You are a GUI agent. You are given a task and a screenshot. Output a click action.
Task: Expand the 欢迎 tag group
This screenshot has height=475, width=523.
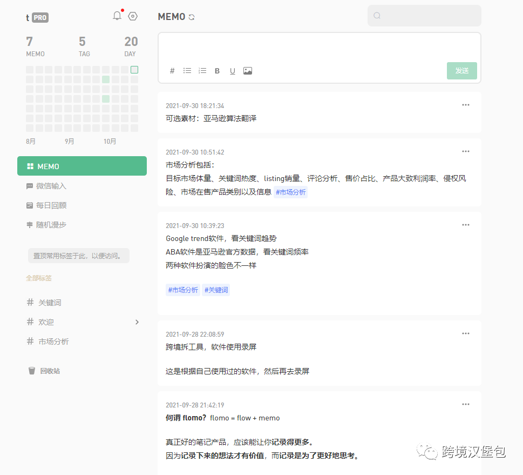137,322
